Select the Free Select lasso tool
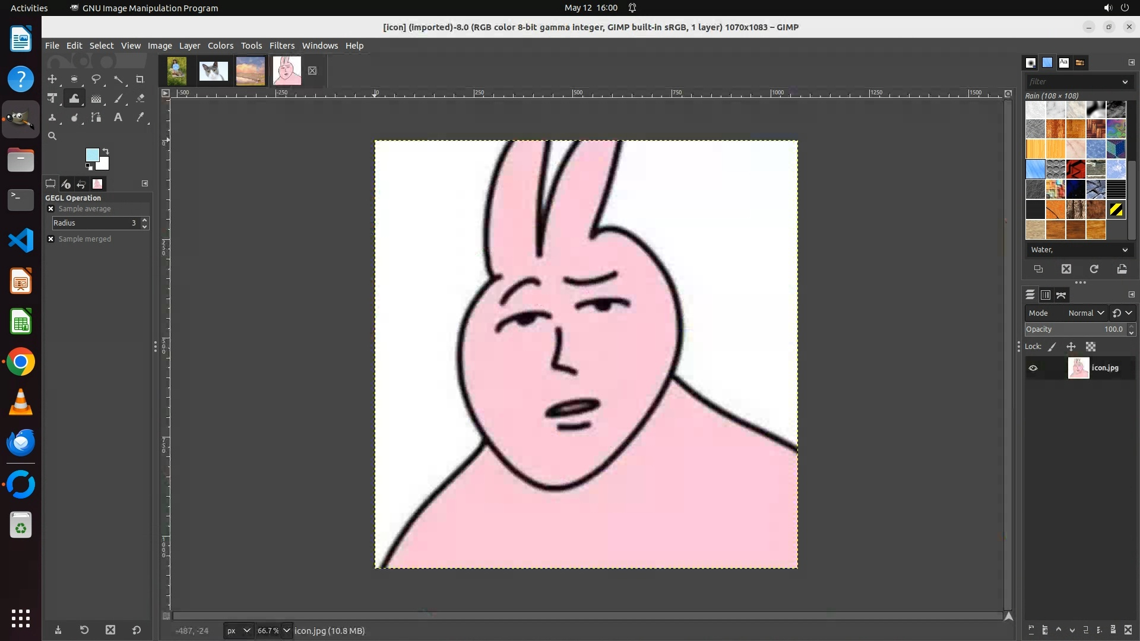 [x=96, y=80]
